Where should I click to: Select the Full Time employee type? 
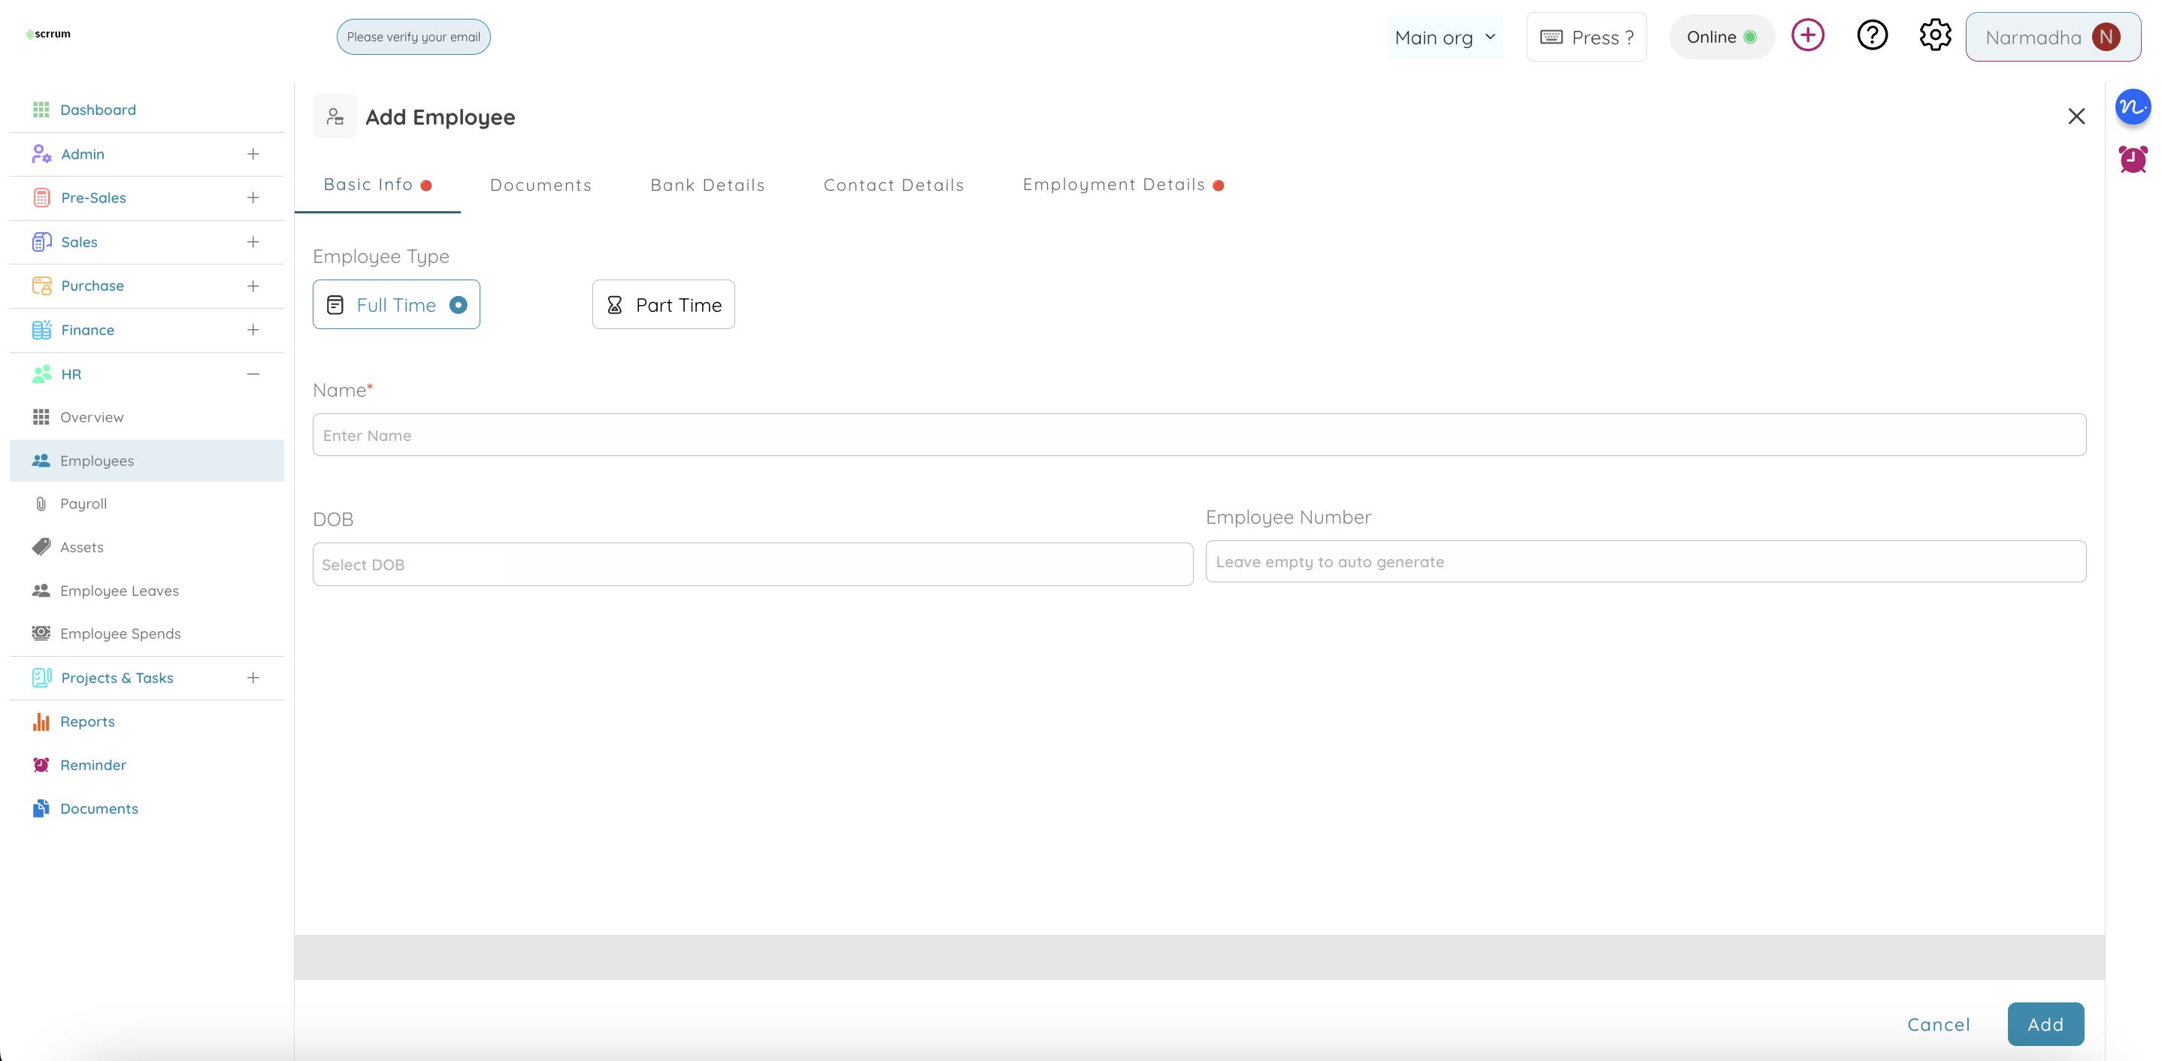(x=396, y=305)
